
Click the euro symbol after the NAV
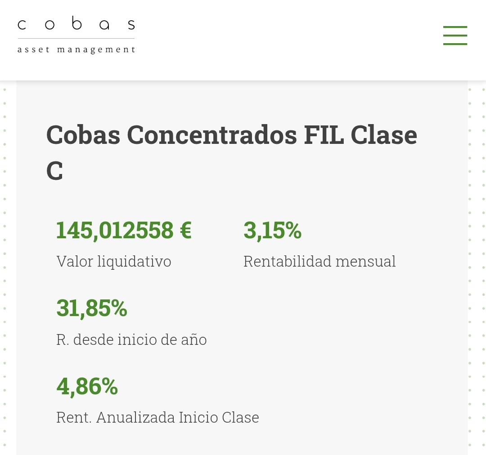tap(186, 230)
